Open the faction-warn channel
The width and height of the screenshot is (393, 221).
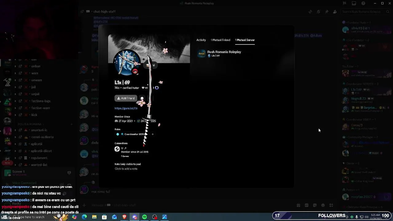(41, 108)
